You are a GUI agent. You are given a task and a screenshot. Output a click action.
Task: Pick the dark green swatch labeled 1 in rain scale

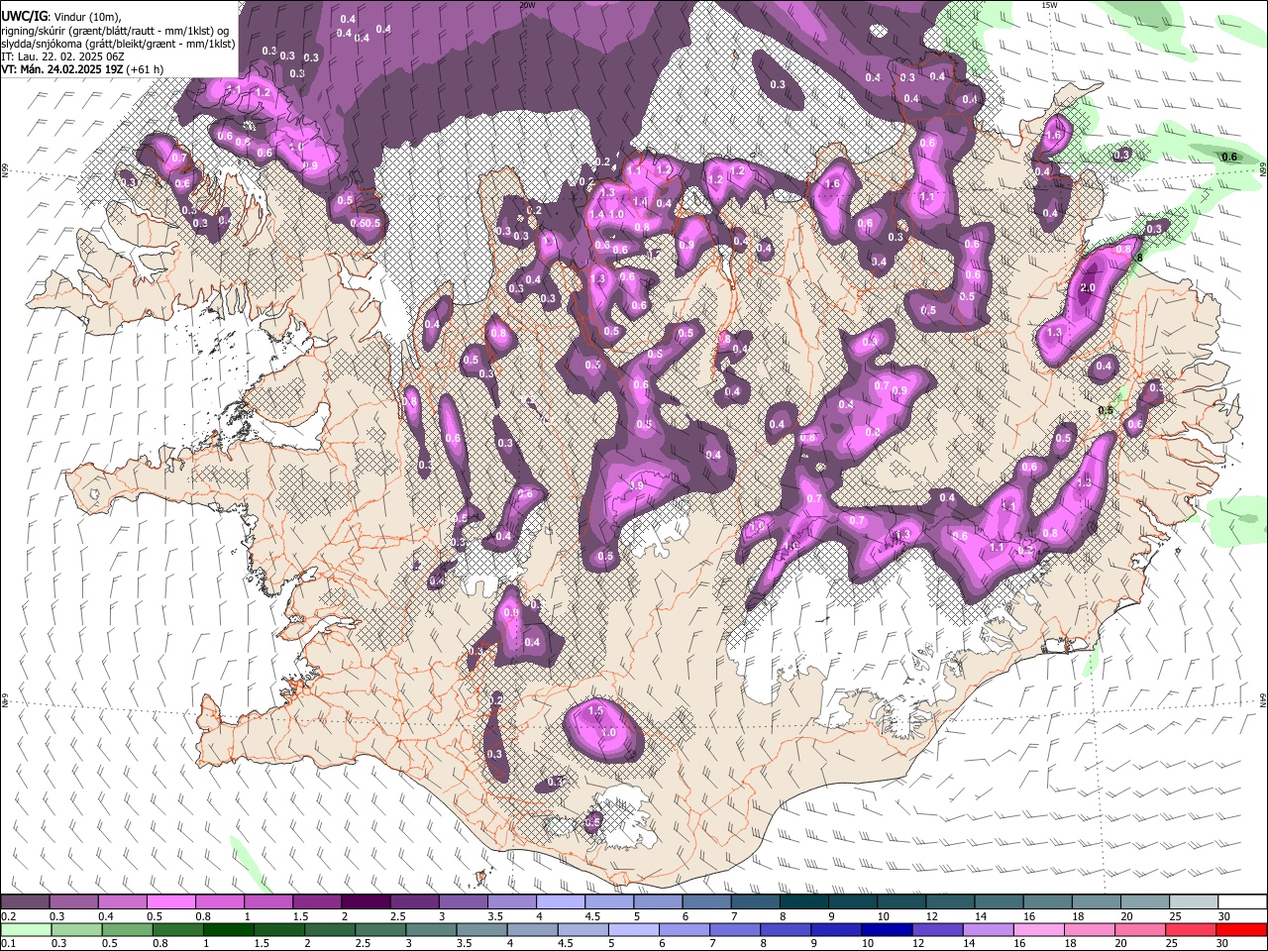click(x=228, y=929)
